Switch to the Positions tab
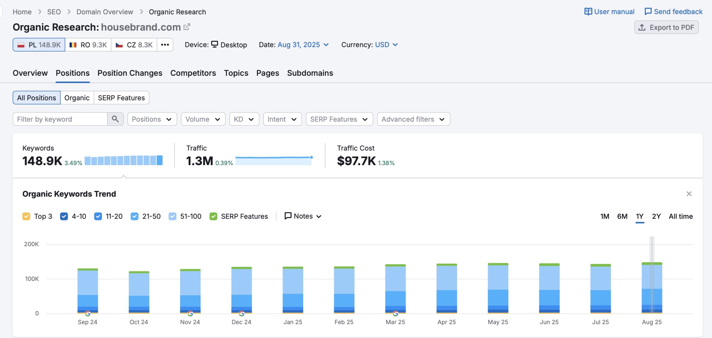Viewport: 712px width, 338px height. pos(73,73)
